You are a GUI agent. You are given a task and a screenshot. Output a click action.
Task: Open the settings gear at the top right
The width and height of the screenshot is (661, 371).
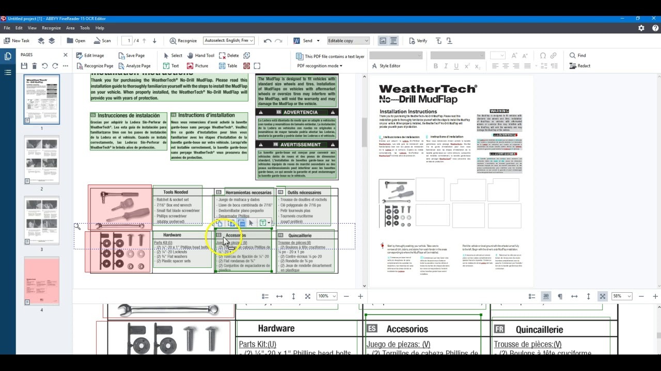pos(641,28)
